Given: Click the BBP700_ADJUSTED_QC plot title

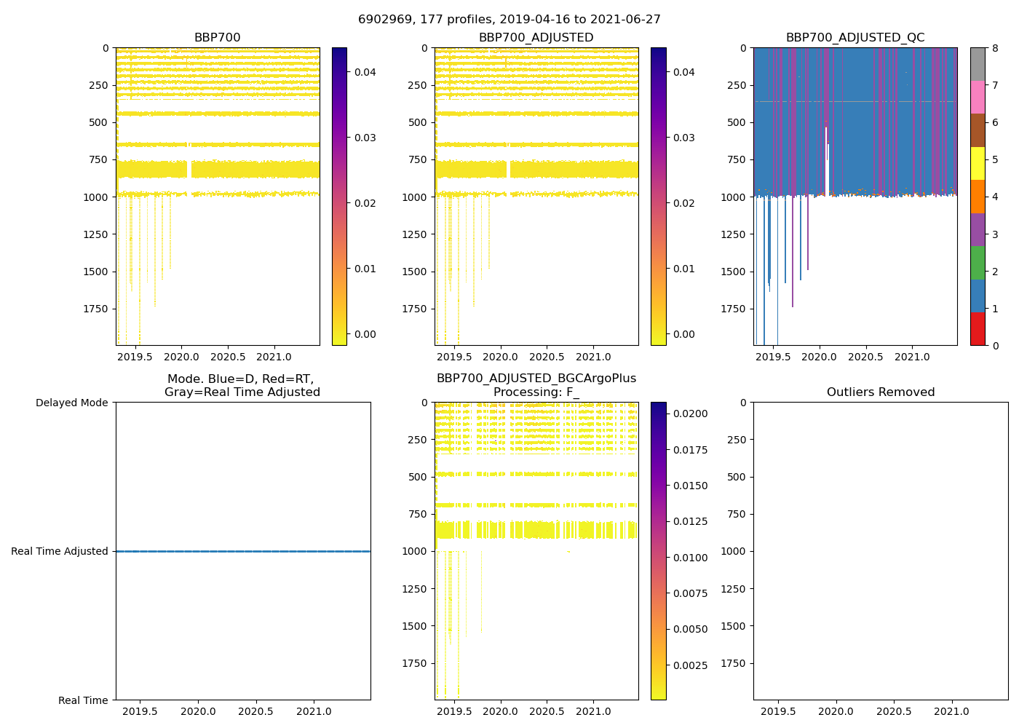Looking at the screenshot, I should click(855, 38).
